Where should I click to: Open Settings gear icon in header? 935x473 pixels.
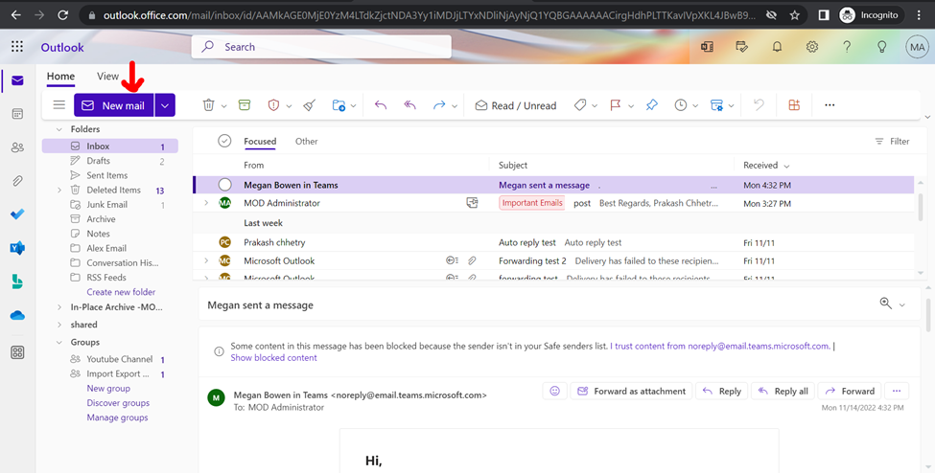click(x=811, y=47)
